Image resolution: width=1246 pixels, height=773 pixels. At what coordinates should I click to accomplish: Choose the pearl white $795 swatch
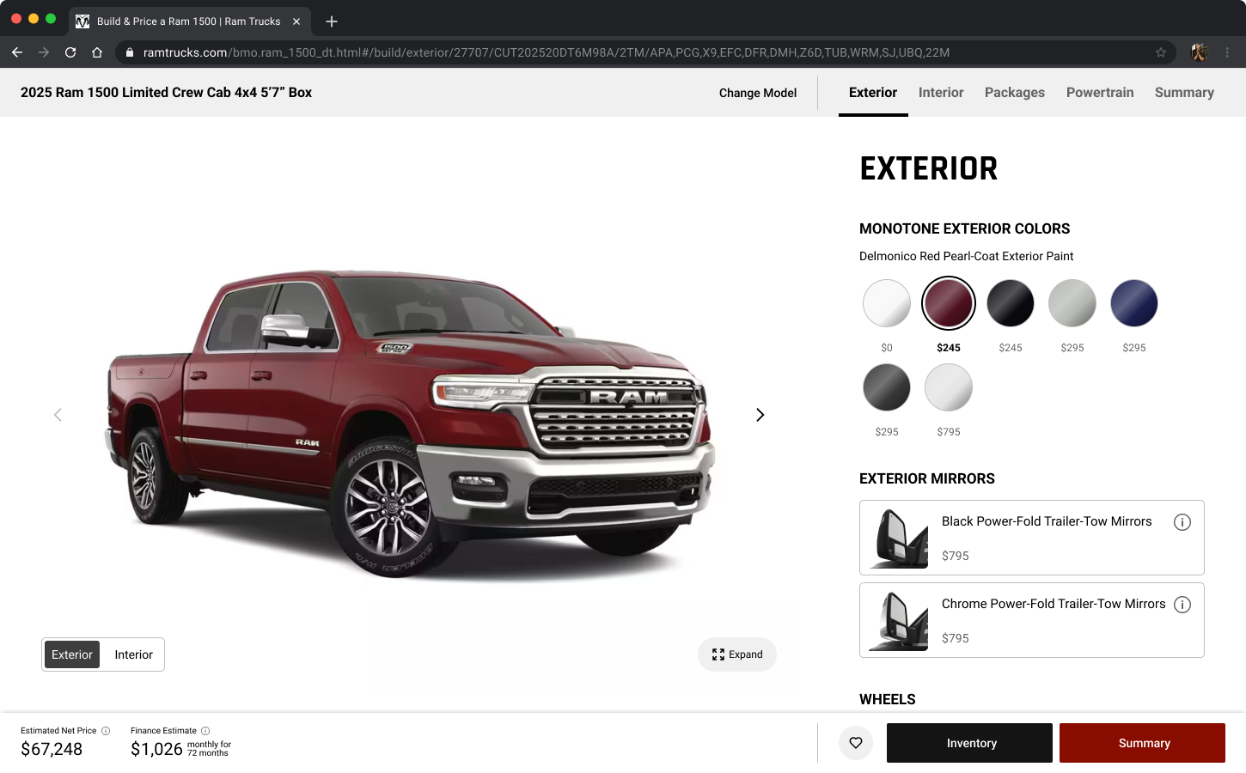point(949,387)
